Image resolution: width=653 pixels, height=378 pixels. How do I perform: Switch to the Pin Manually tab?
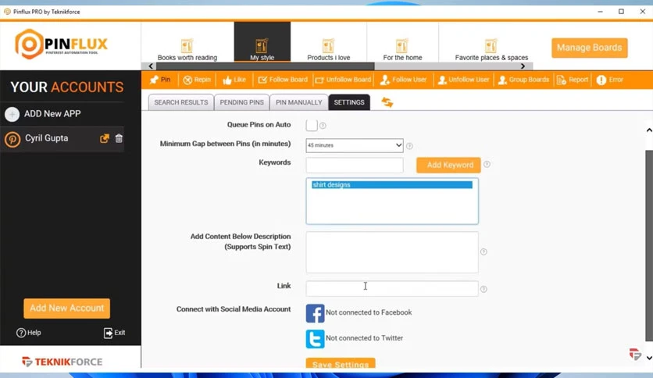pos(298,102)
